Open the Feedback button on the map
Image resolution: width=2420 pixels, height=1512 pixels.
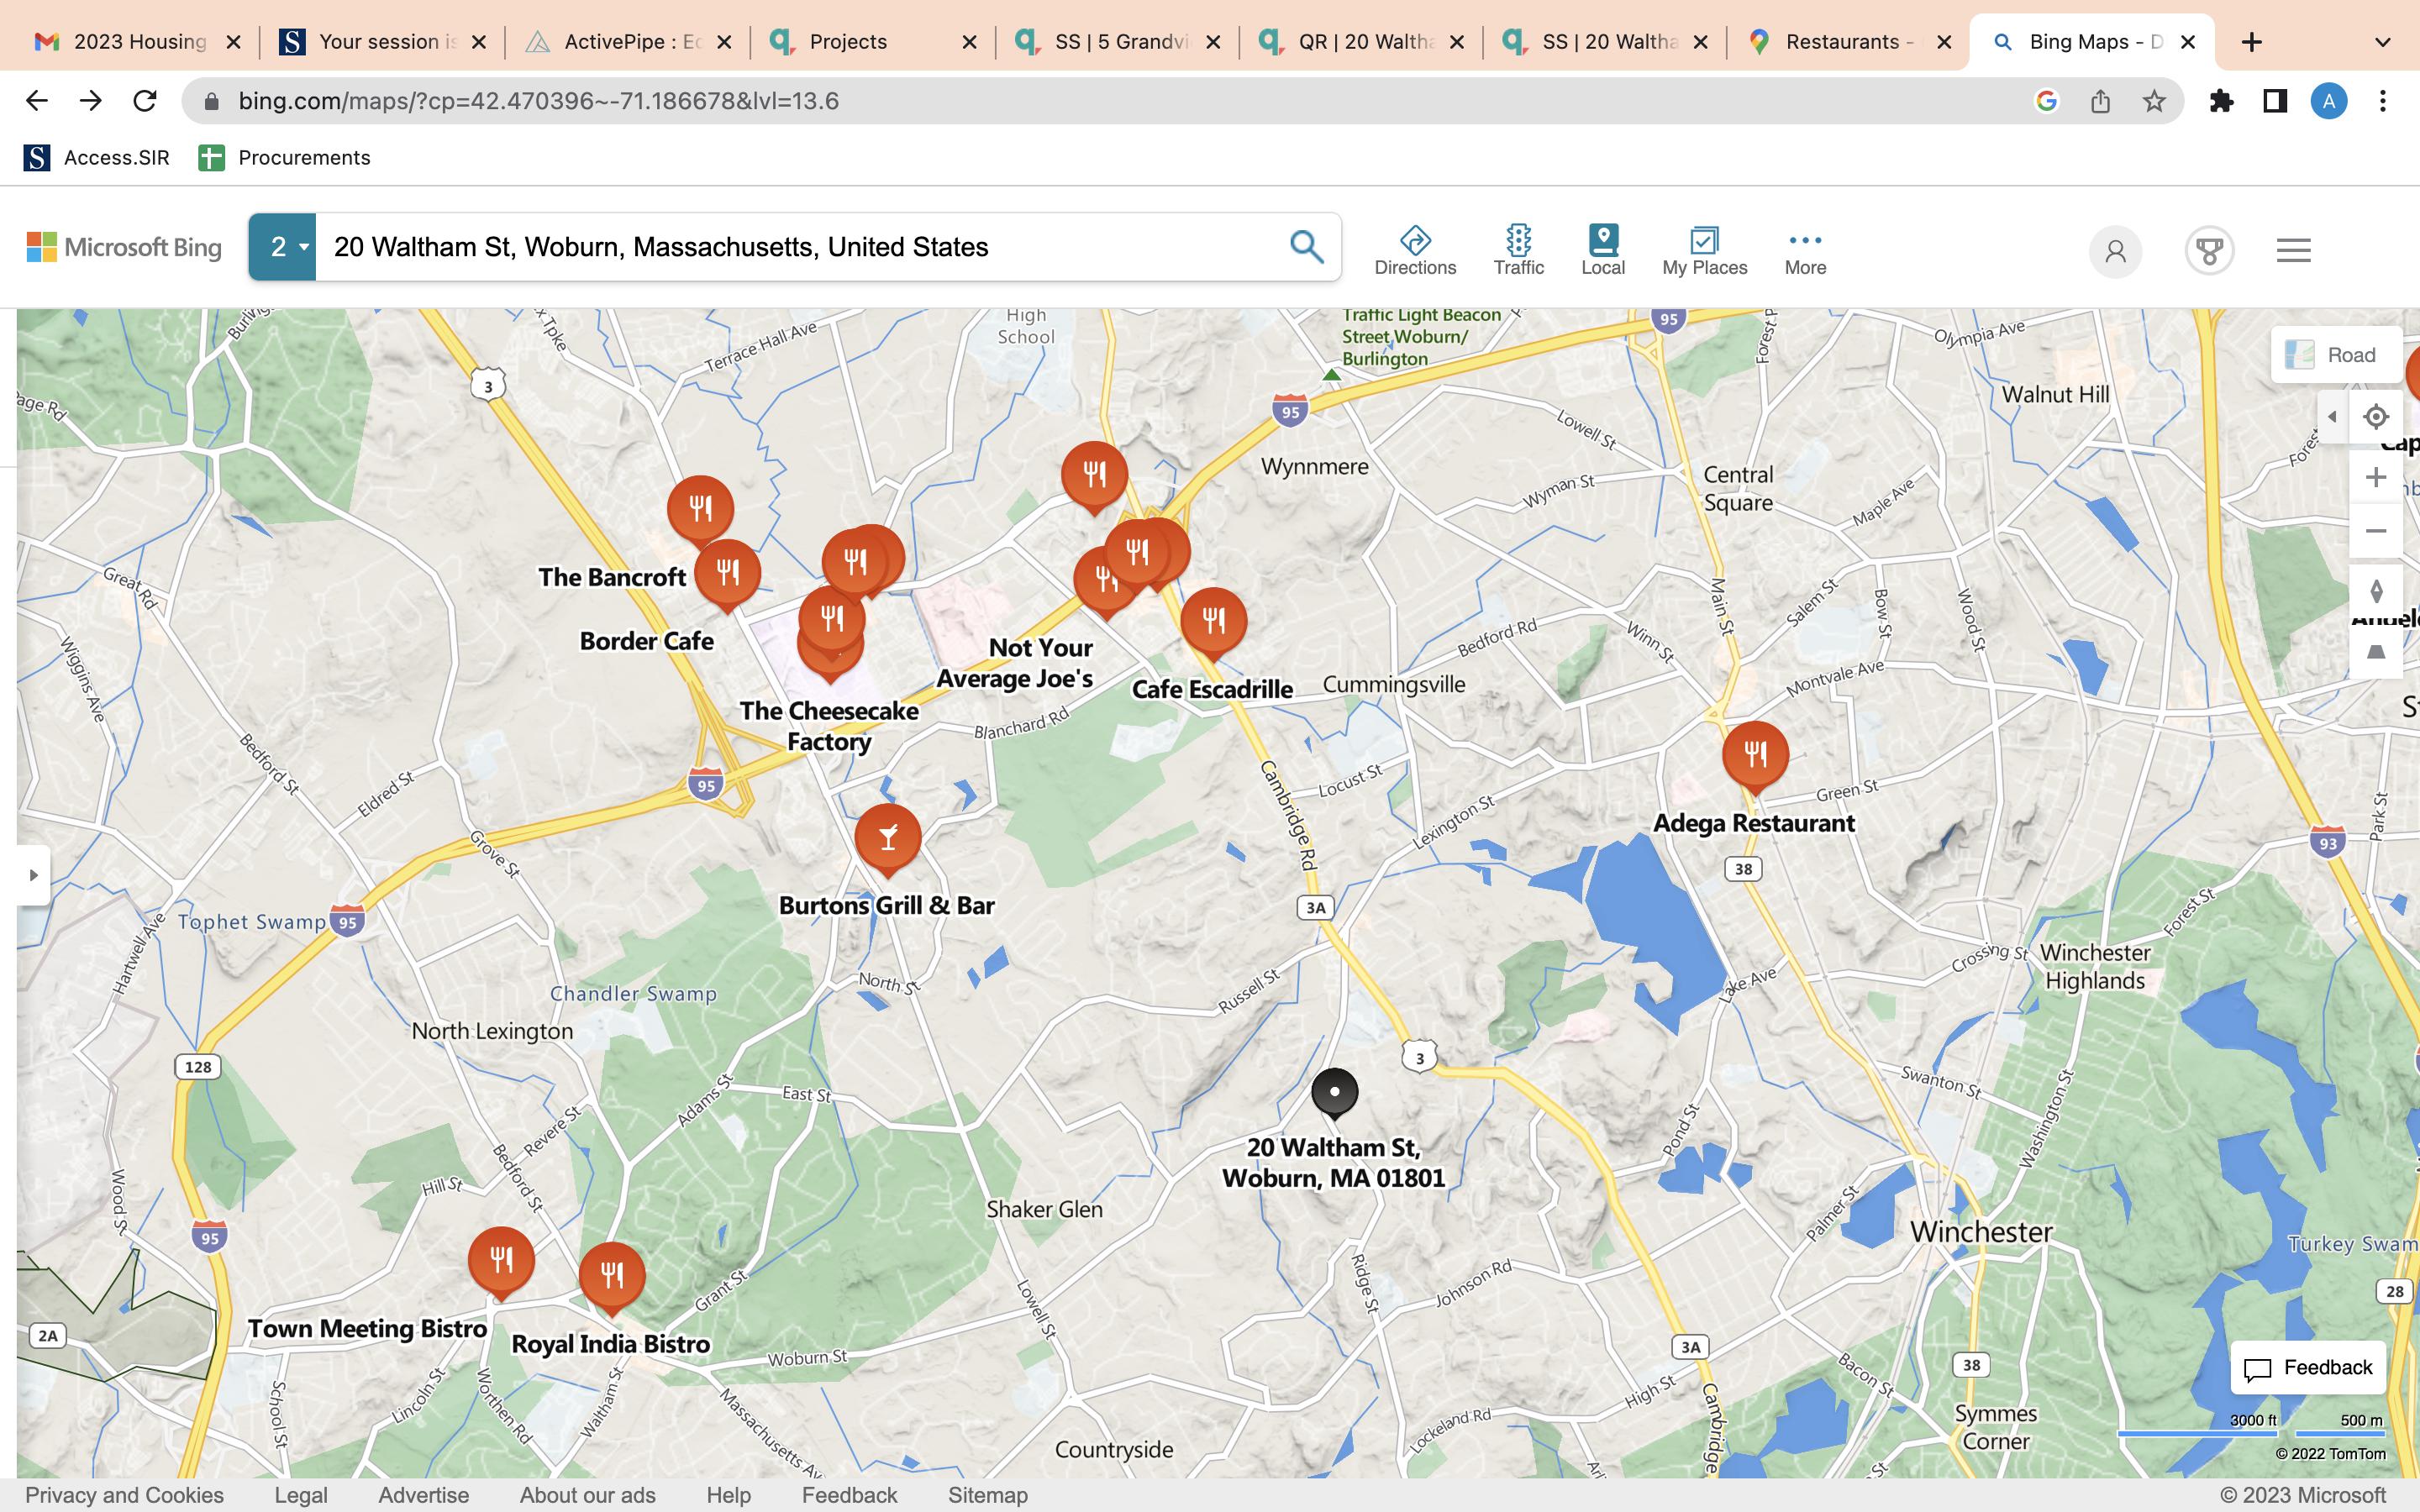coord(2308,1367)
